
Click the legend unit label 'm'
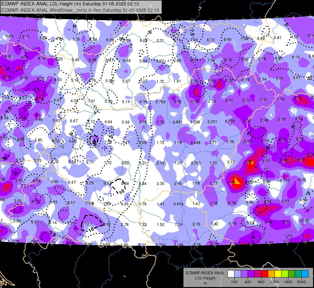205,284
